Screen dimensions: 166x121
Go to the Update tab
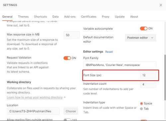click(x=120, y=17)
